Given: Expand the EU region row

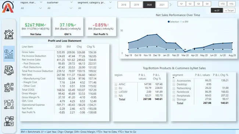Looking at the screenshot, I should pyautogui.click(x=116, y=88).
